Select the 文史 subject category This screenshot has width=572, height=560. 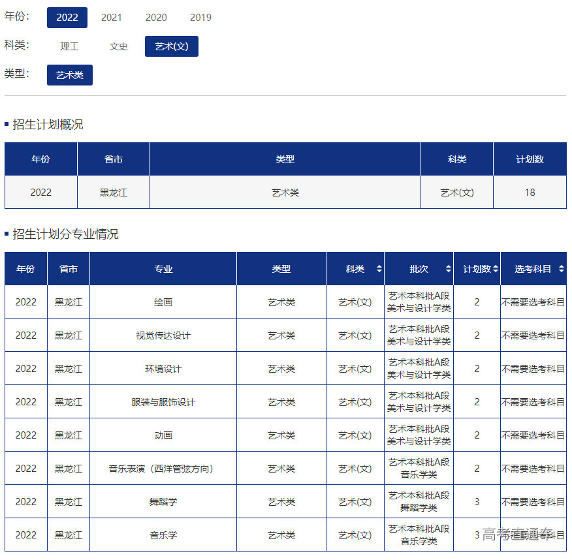pyautogui.click(x=119, y=46)
